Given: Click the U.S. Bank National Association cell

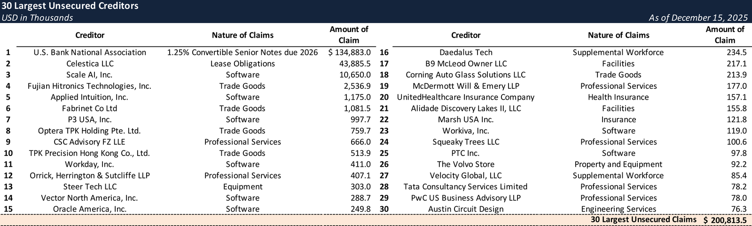Looking at the screenshot, I should coord(90,53).
